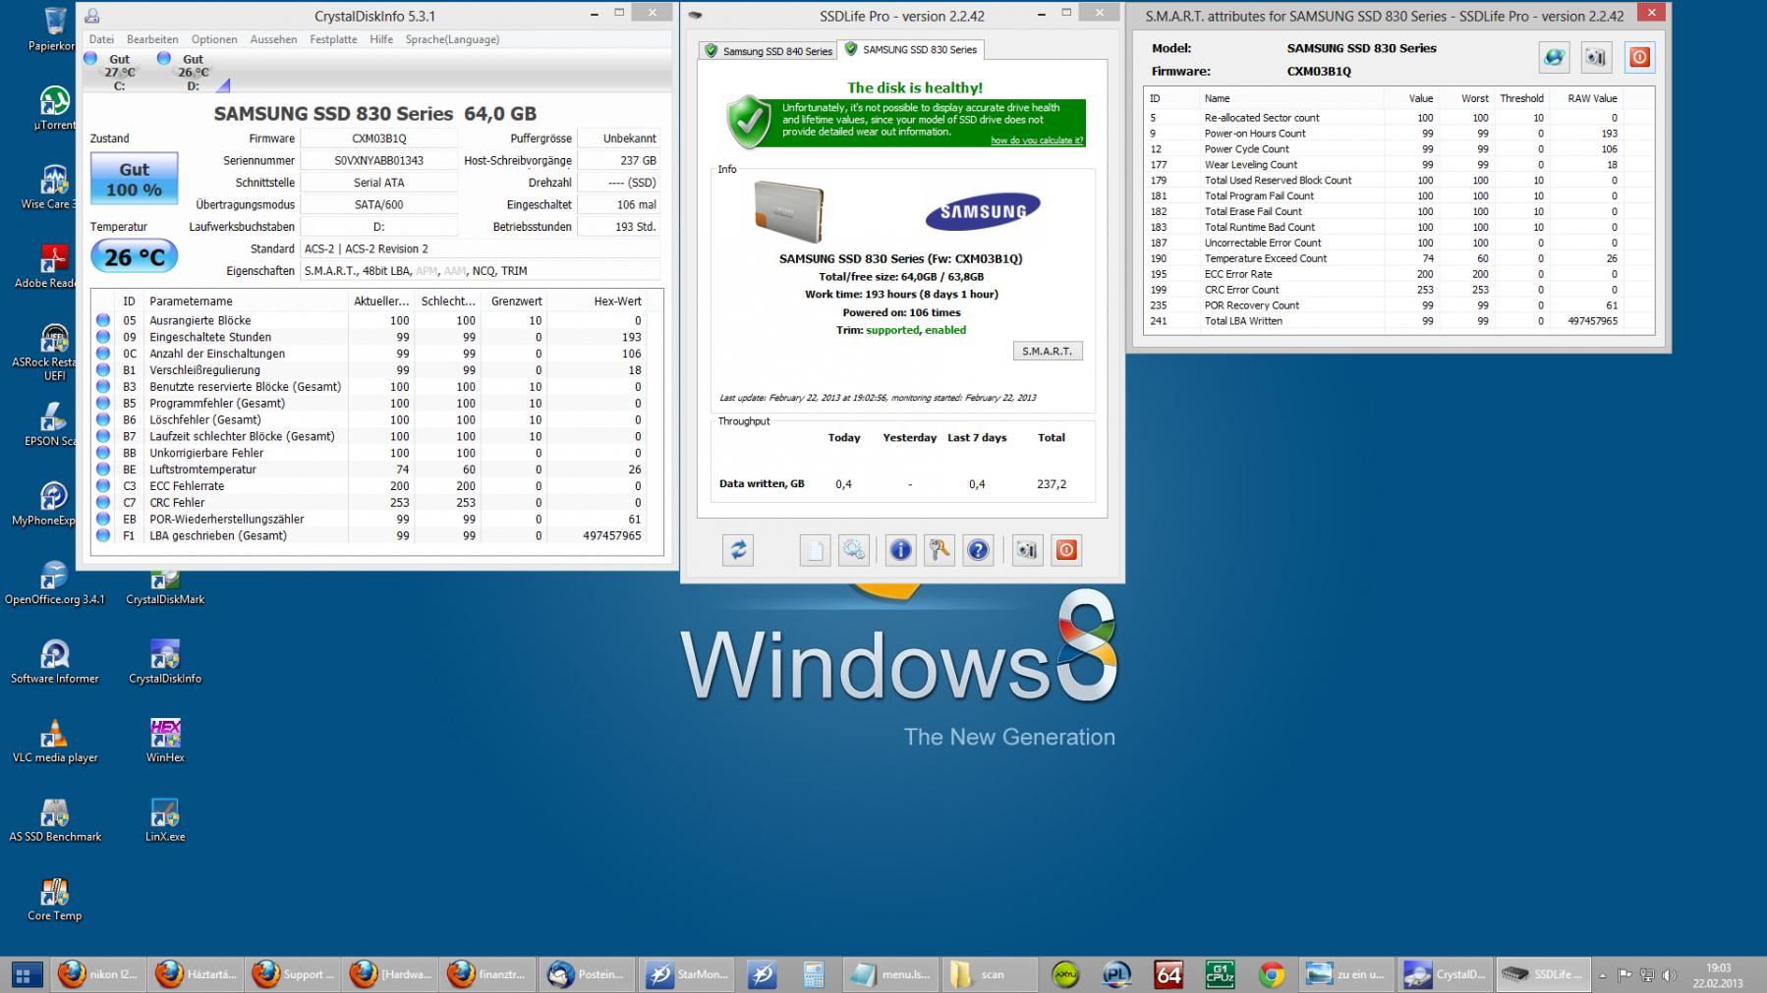
Task: Open the Datei menu in CrystalDiskInfo
Action: [101, 39]
